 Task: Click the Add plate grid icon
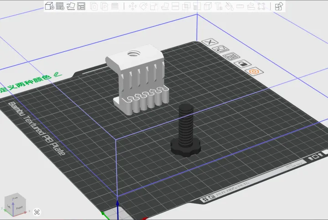pos(60,6)
